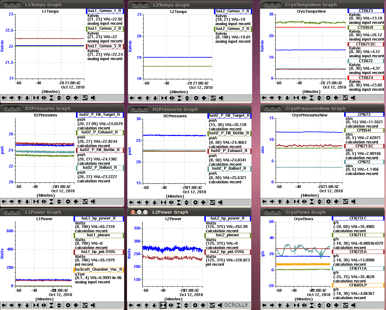Select the haL2_Cernox_2_R curve label

point(233,29)
